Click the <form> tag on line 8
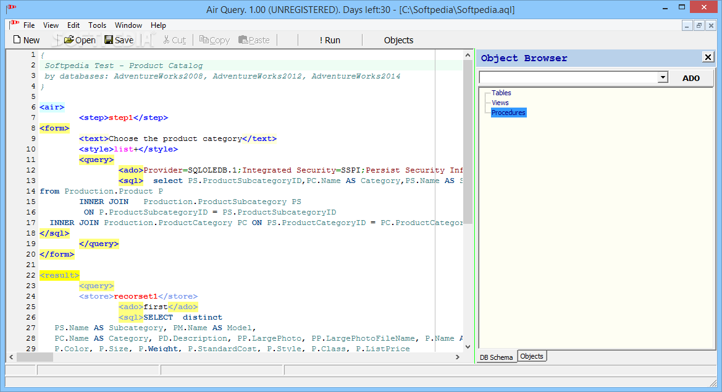Image resolution: width=722 pixels, height=392 pixels. point(54,128)
